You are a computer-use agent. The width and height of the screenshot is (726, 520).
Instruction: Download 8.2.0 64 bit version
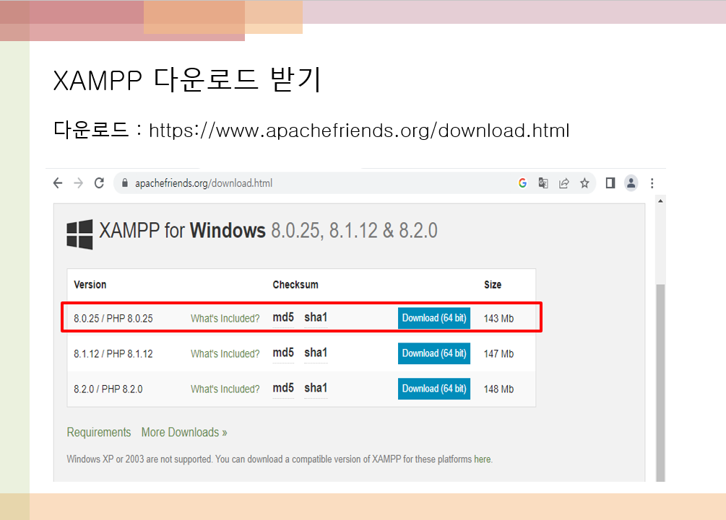[x=434, y=389]
